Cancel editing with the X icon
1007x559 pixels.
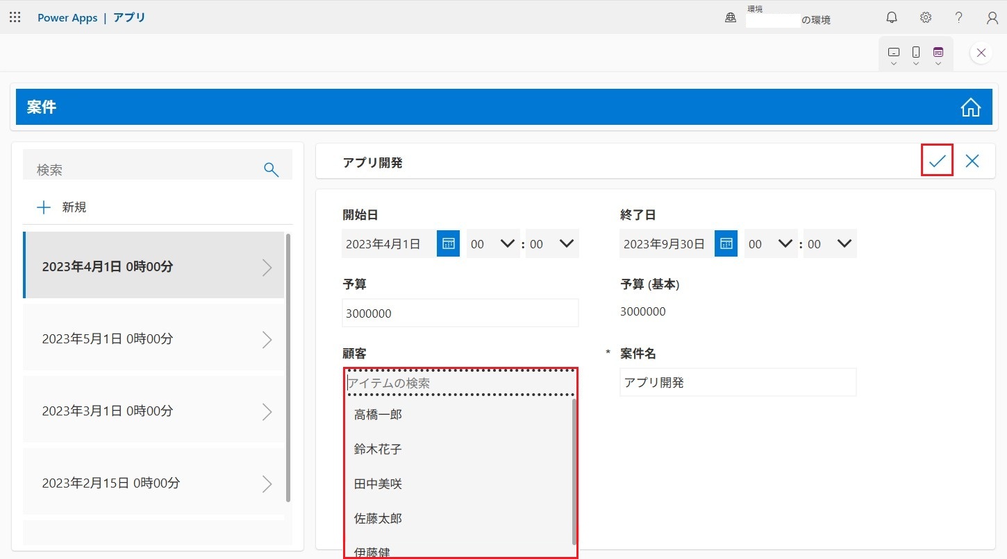coord(972,161)
